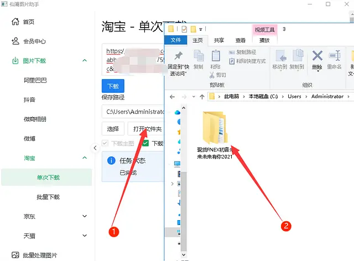Go to 首页 home in sidebar

(x=29, y=22)
